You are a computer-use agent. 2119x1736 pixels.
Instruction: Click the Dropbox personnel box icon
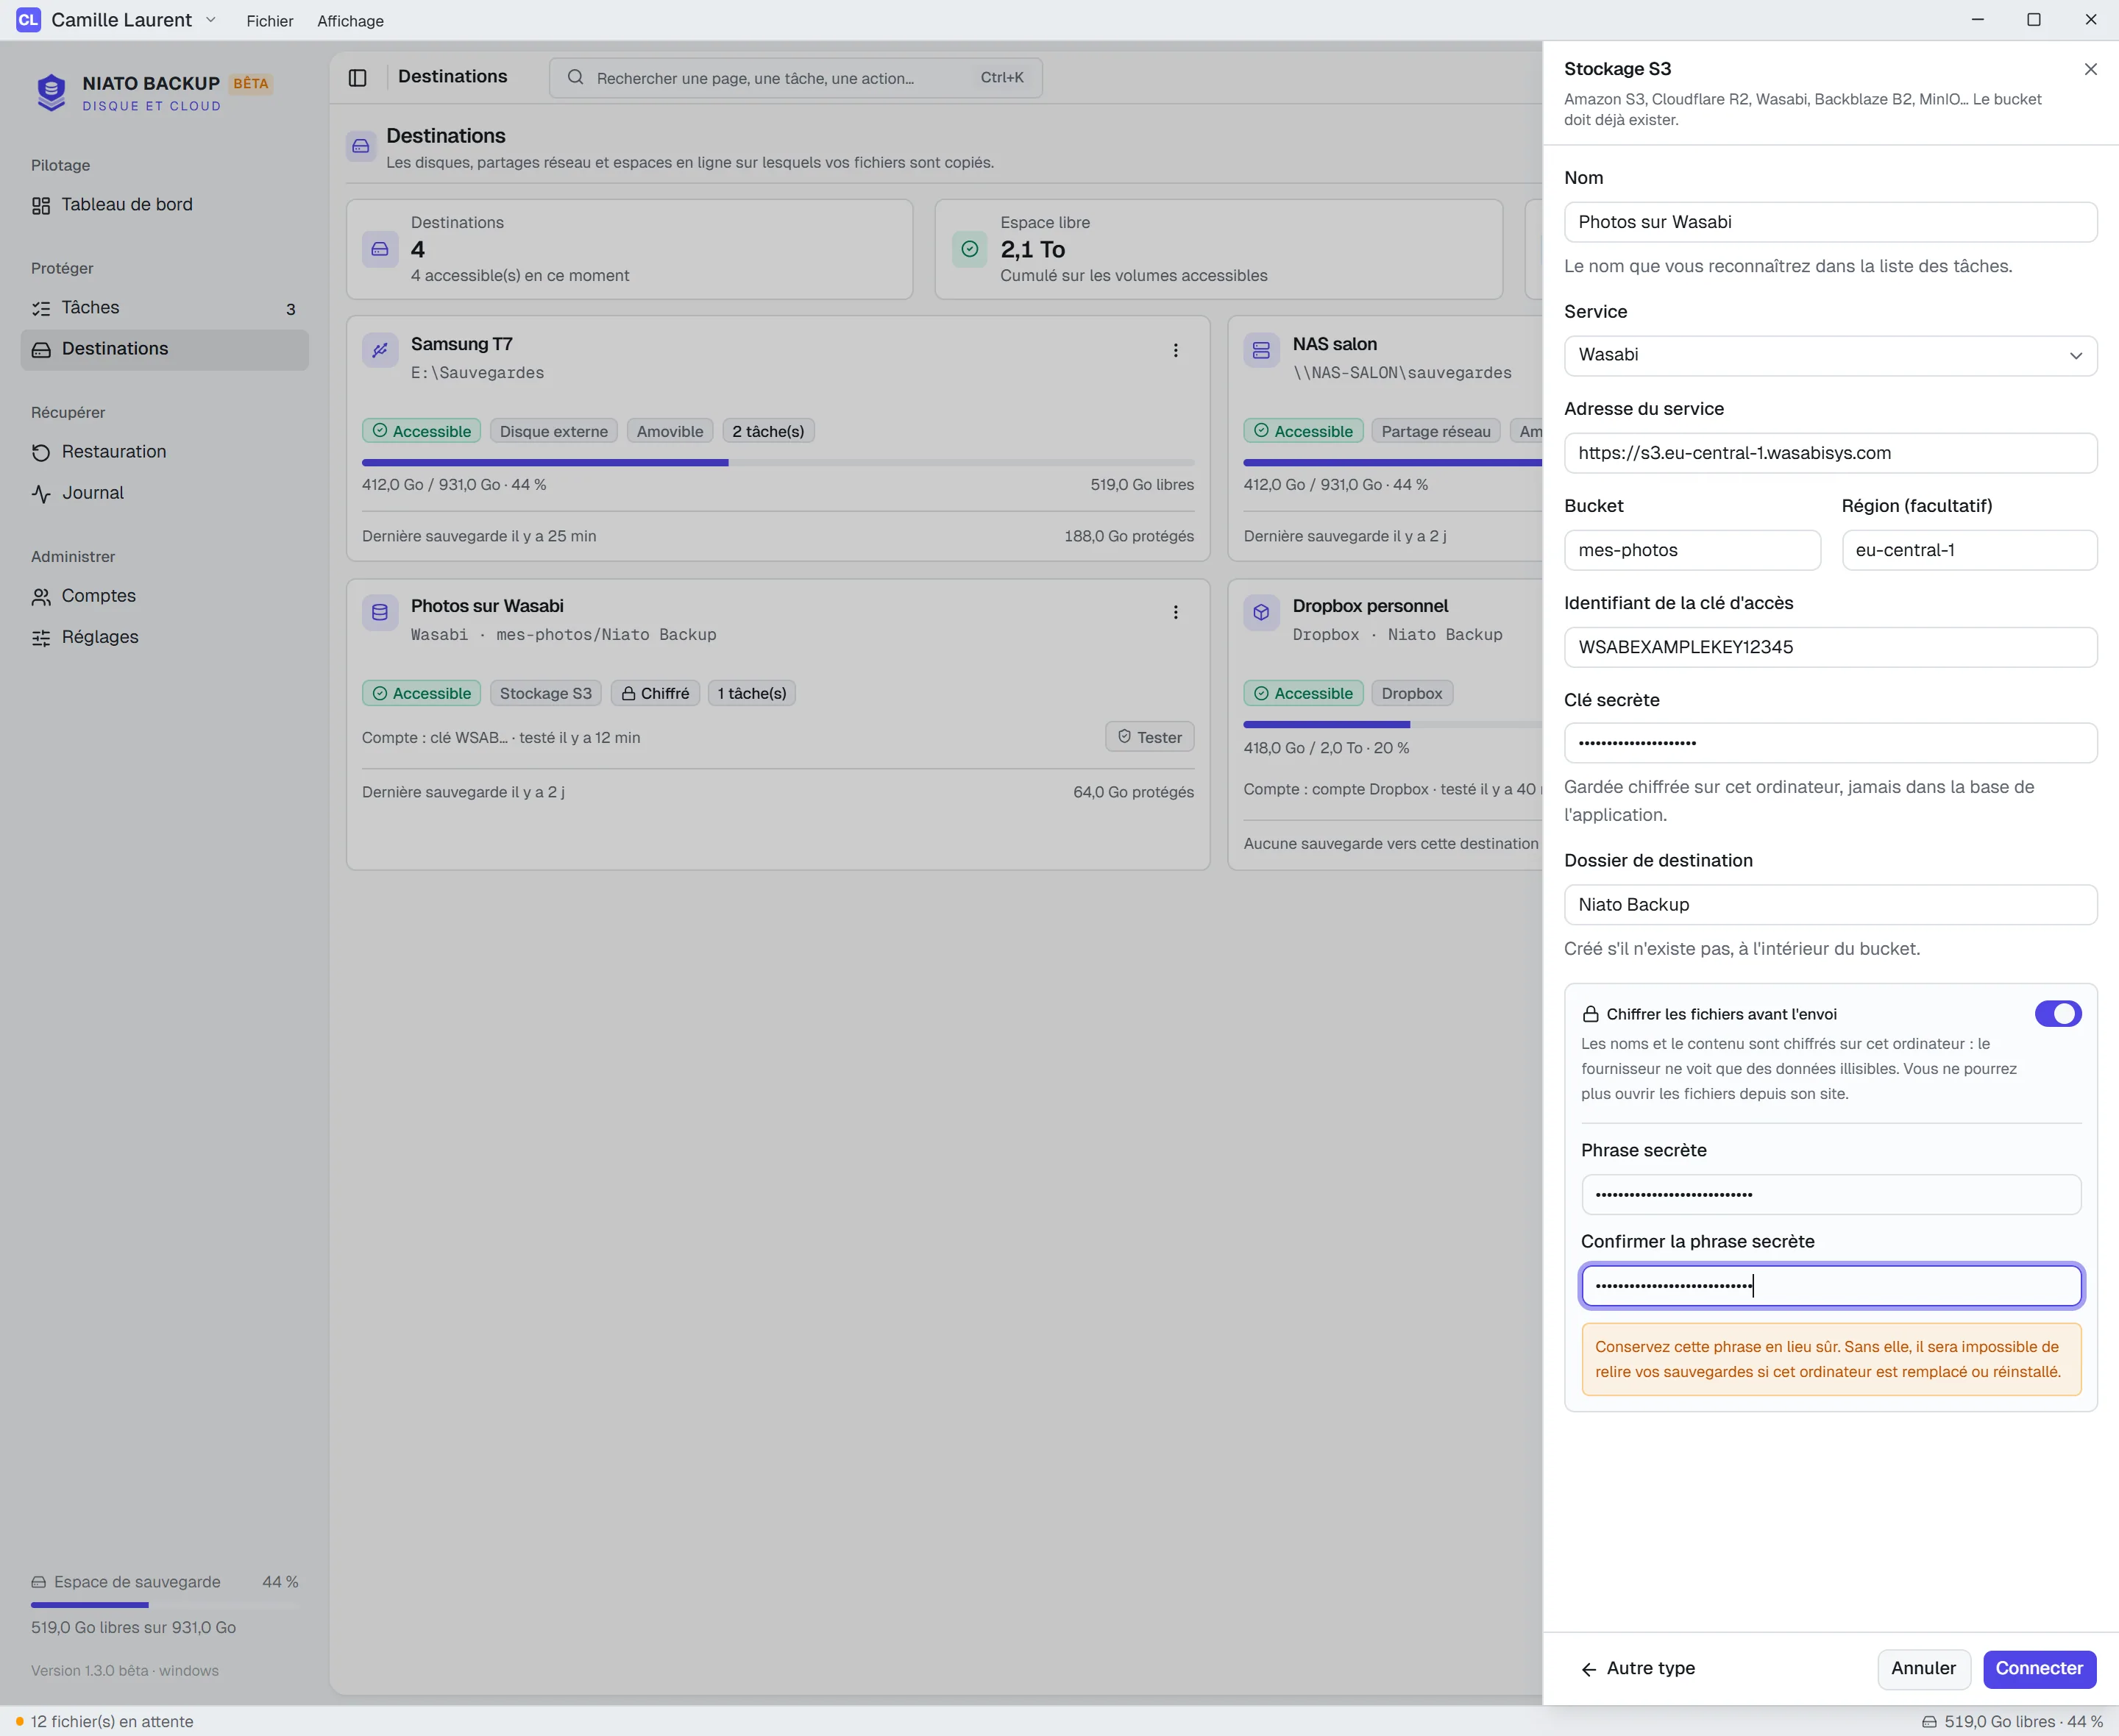point(1261,612)
